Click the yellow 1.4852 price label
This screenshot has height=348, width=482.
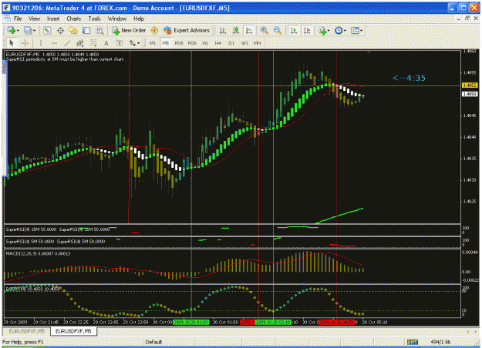coord(470,85)
